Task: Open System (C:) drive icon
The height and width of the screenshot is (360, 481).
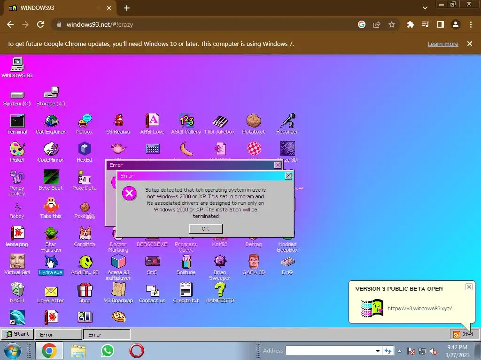Action: [17, 98]
